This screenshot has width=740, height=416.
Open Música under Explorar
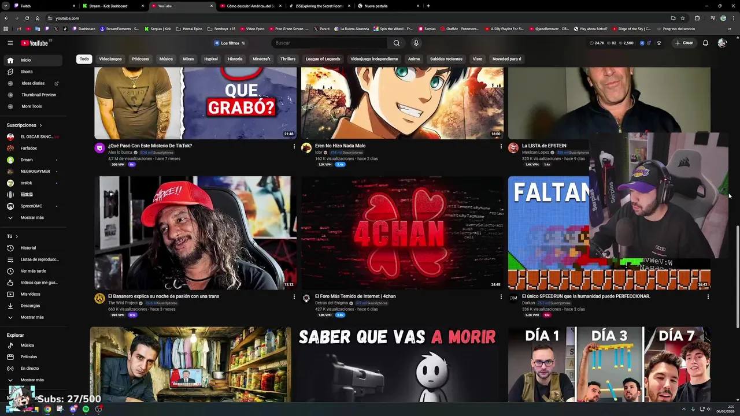click(x=34, y=346)
